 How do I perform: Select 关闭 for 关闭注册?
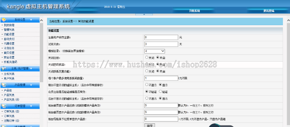pyautogui.click(x=147, y=58)
